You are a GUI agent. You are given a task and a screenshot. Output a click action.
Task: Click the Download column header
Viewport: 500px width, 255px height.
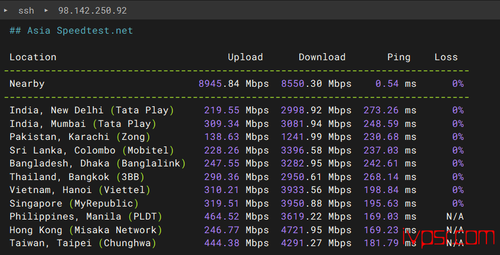pyautogui.click(x=322, y=57)
